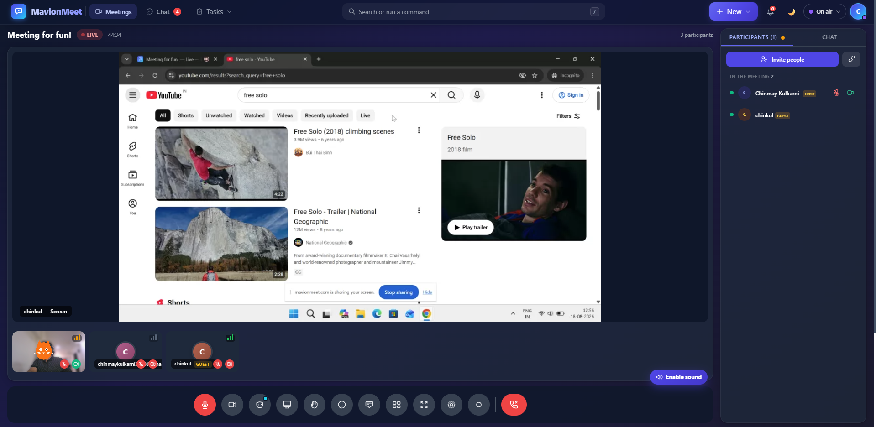
Task: Click the YouTube search magnifier button
Action: 451,95
